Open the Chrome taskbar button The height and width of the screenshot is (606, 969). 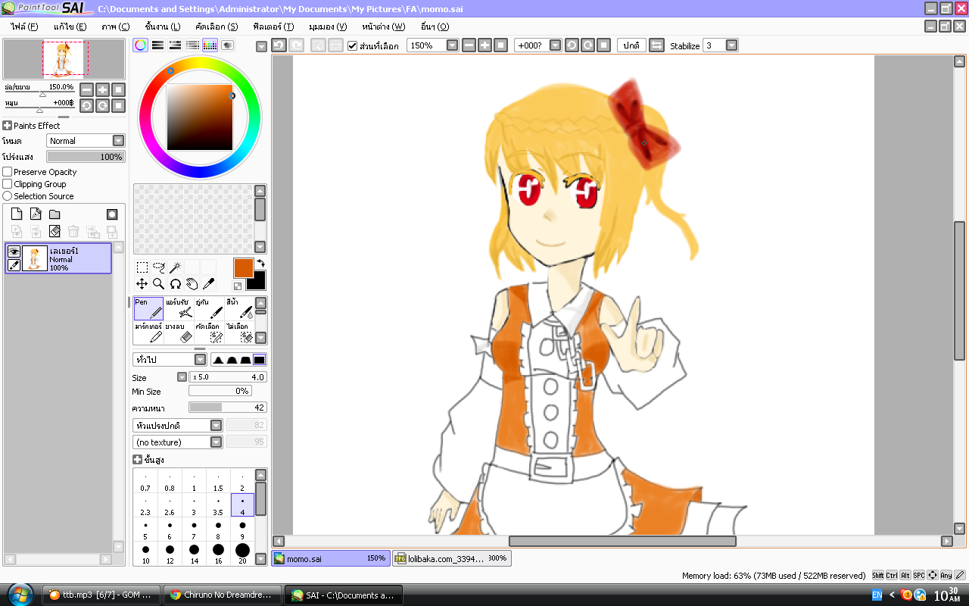pyautogui.click(x=223, y=595)
